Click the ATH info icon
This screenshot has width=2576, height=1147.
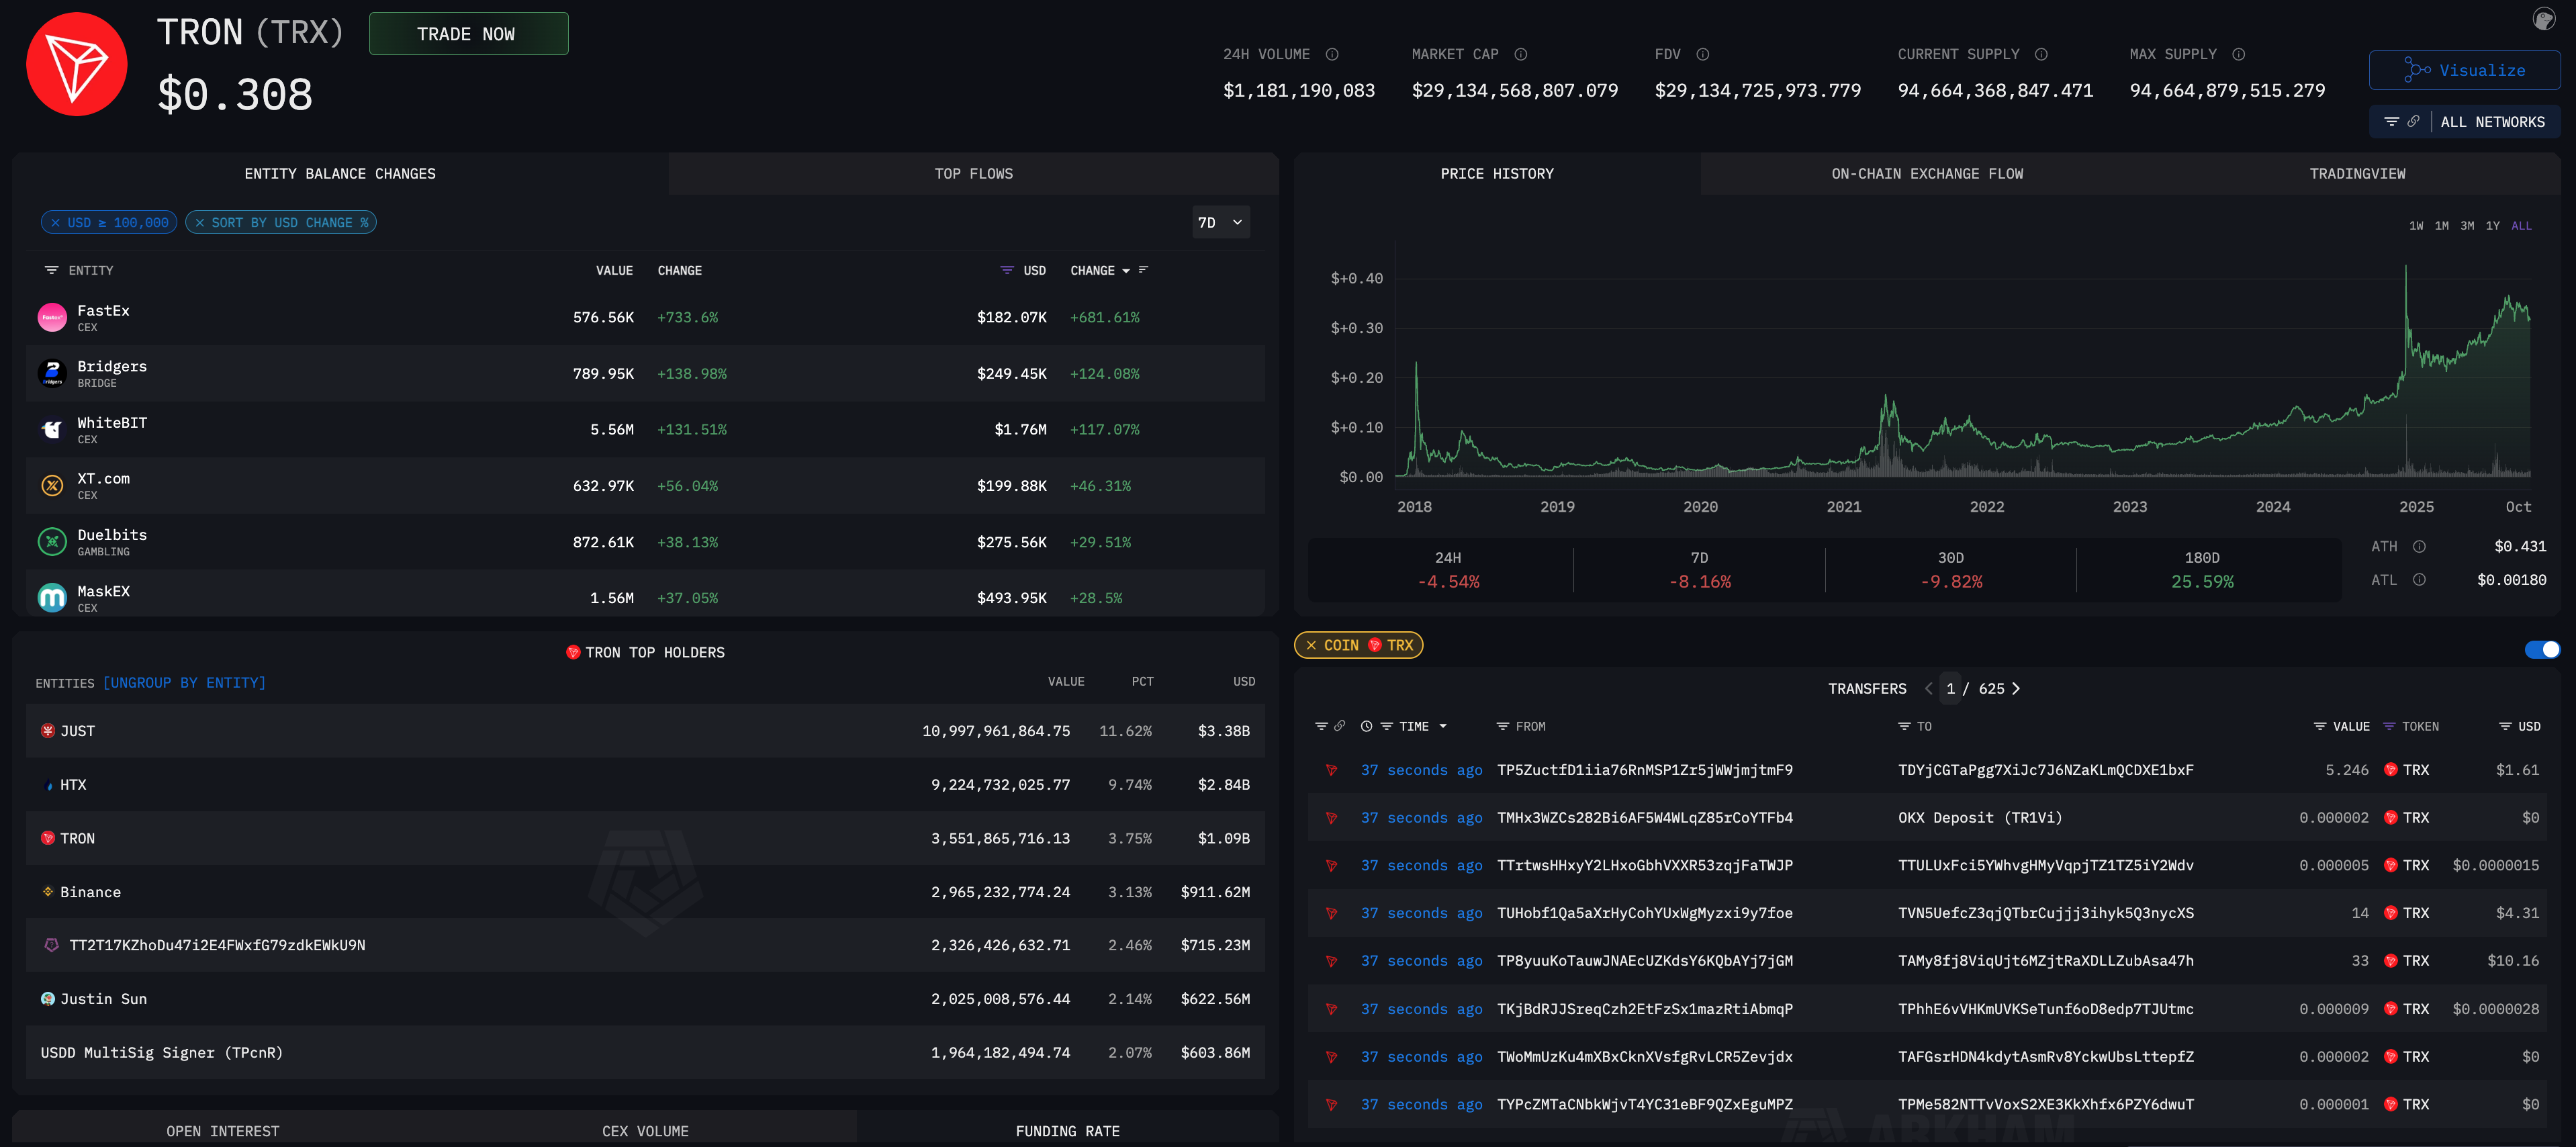(x=2419, y=546)
